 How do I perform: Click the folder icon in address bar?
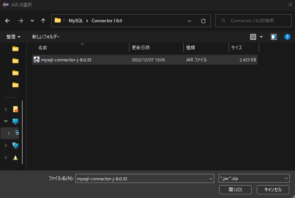pos(58,20)
